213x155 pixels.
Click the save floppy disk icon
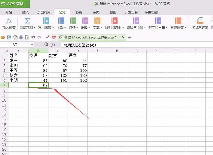coord(9,37)
